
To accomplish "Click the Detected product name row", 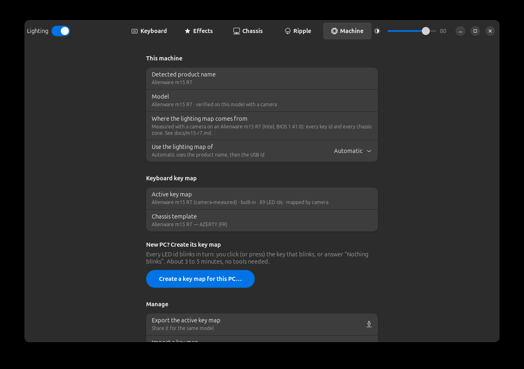I will [262, 78].
